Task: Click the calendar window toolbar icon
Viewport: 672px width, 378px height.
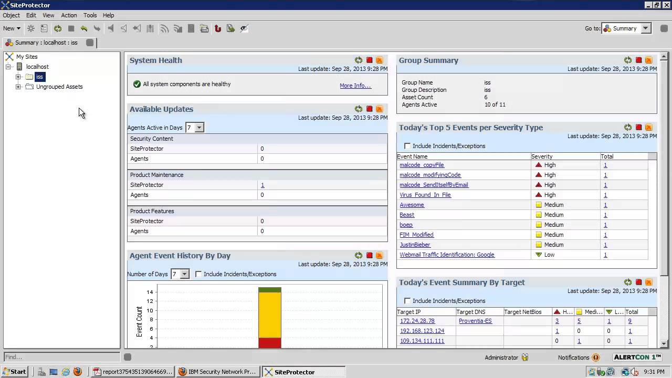Action: pyautogui.click(x=204, y=28)
